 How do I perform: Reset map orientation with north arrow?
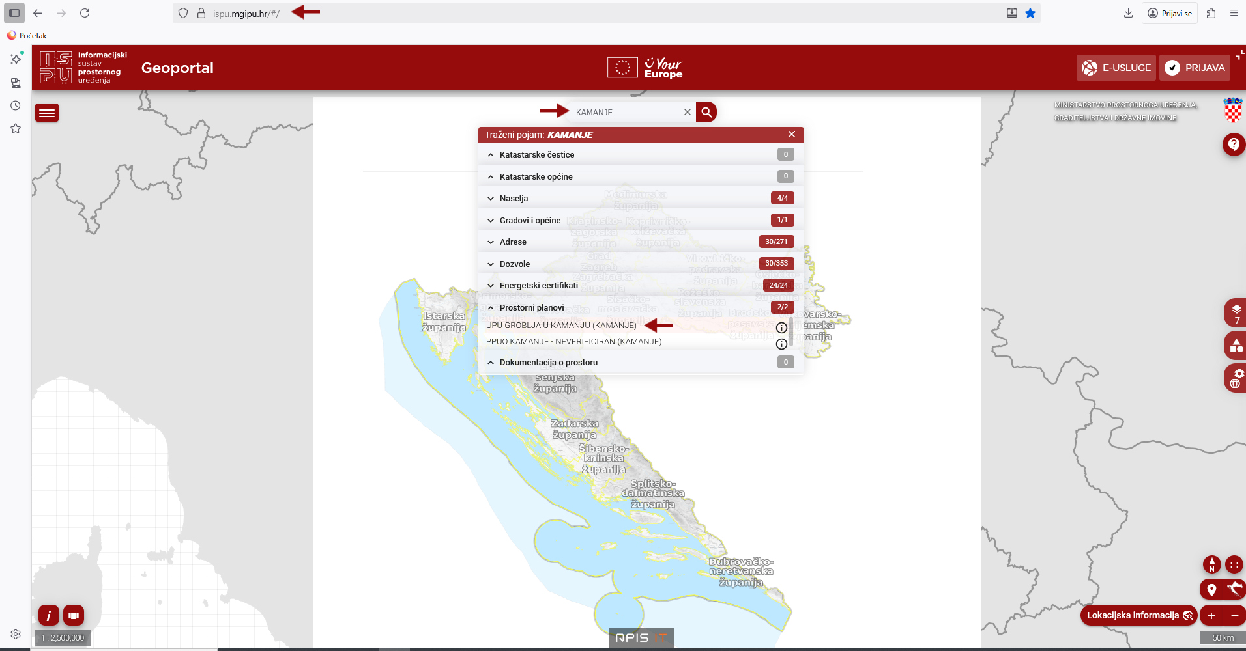coord(1211,564)
